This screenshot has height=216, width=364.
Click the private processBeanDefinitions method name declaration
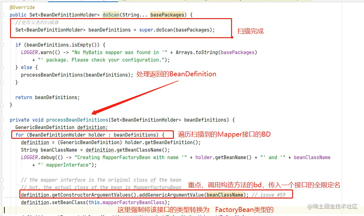click(77, 120)
